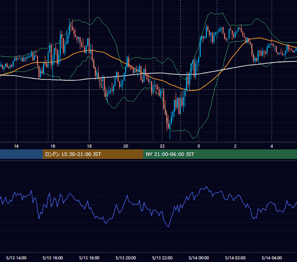Click the 5/13 20:00 date label

[x=126, y=258]
